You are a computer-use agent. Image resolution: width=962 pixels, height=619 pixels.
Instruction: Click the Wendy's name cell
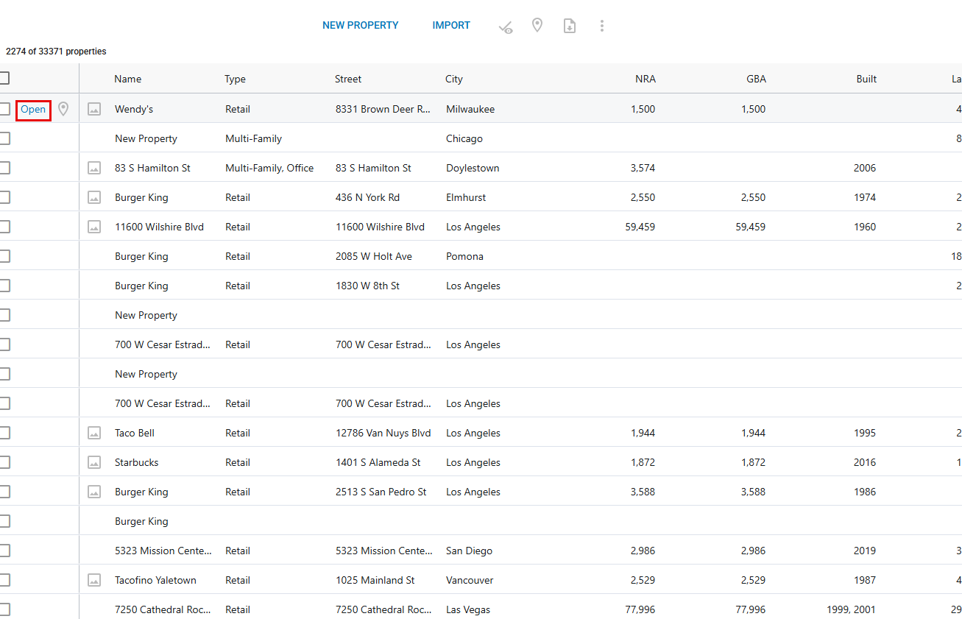[x=134, y=109]
